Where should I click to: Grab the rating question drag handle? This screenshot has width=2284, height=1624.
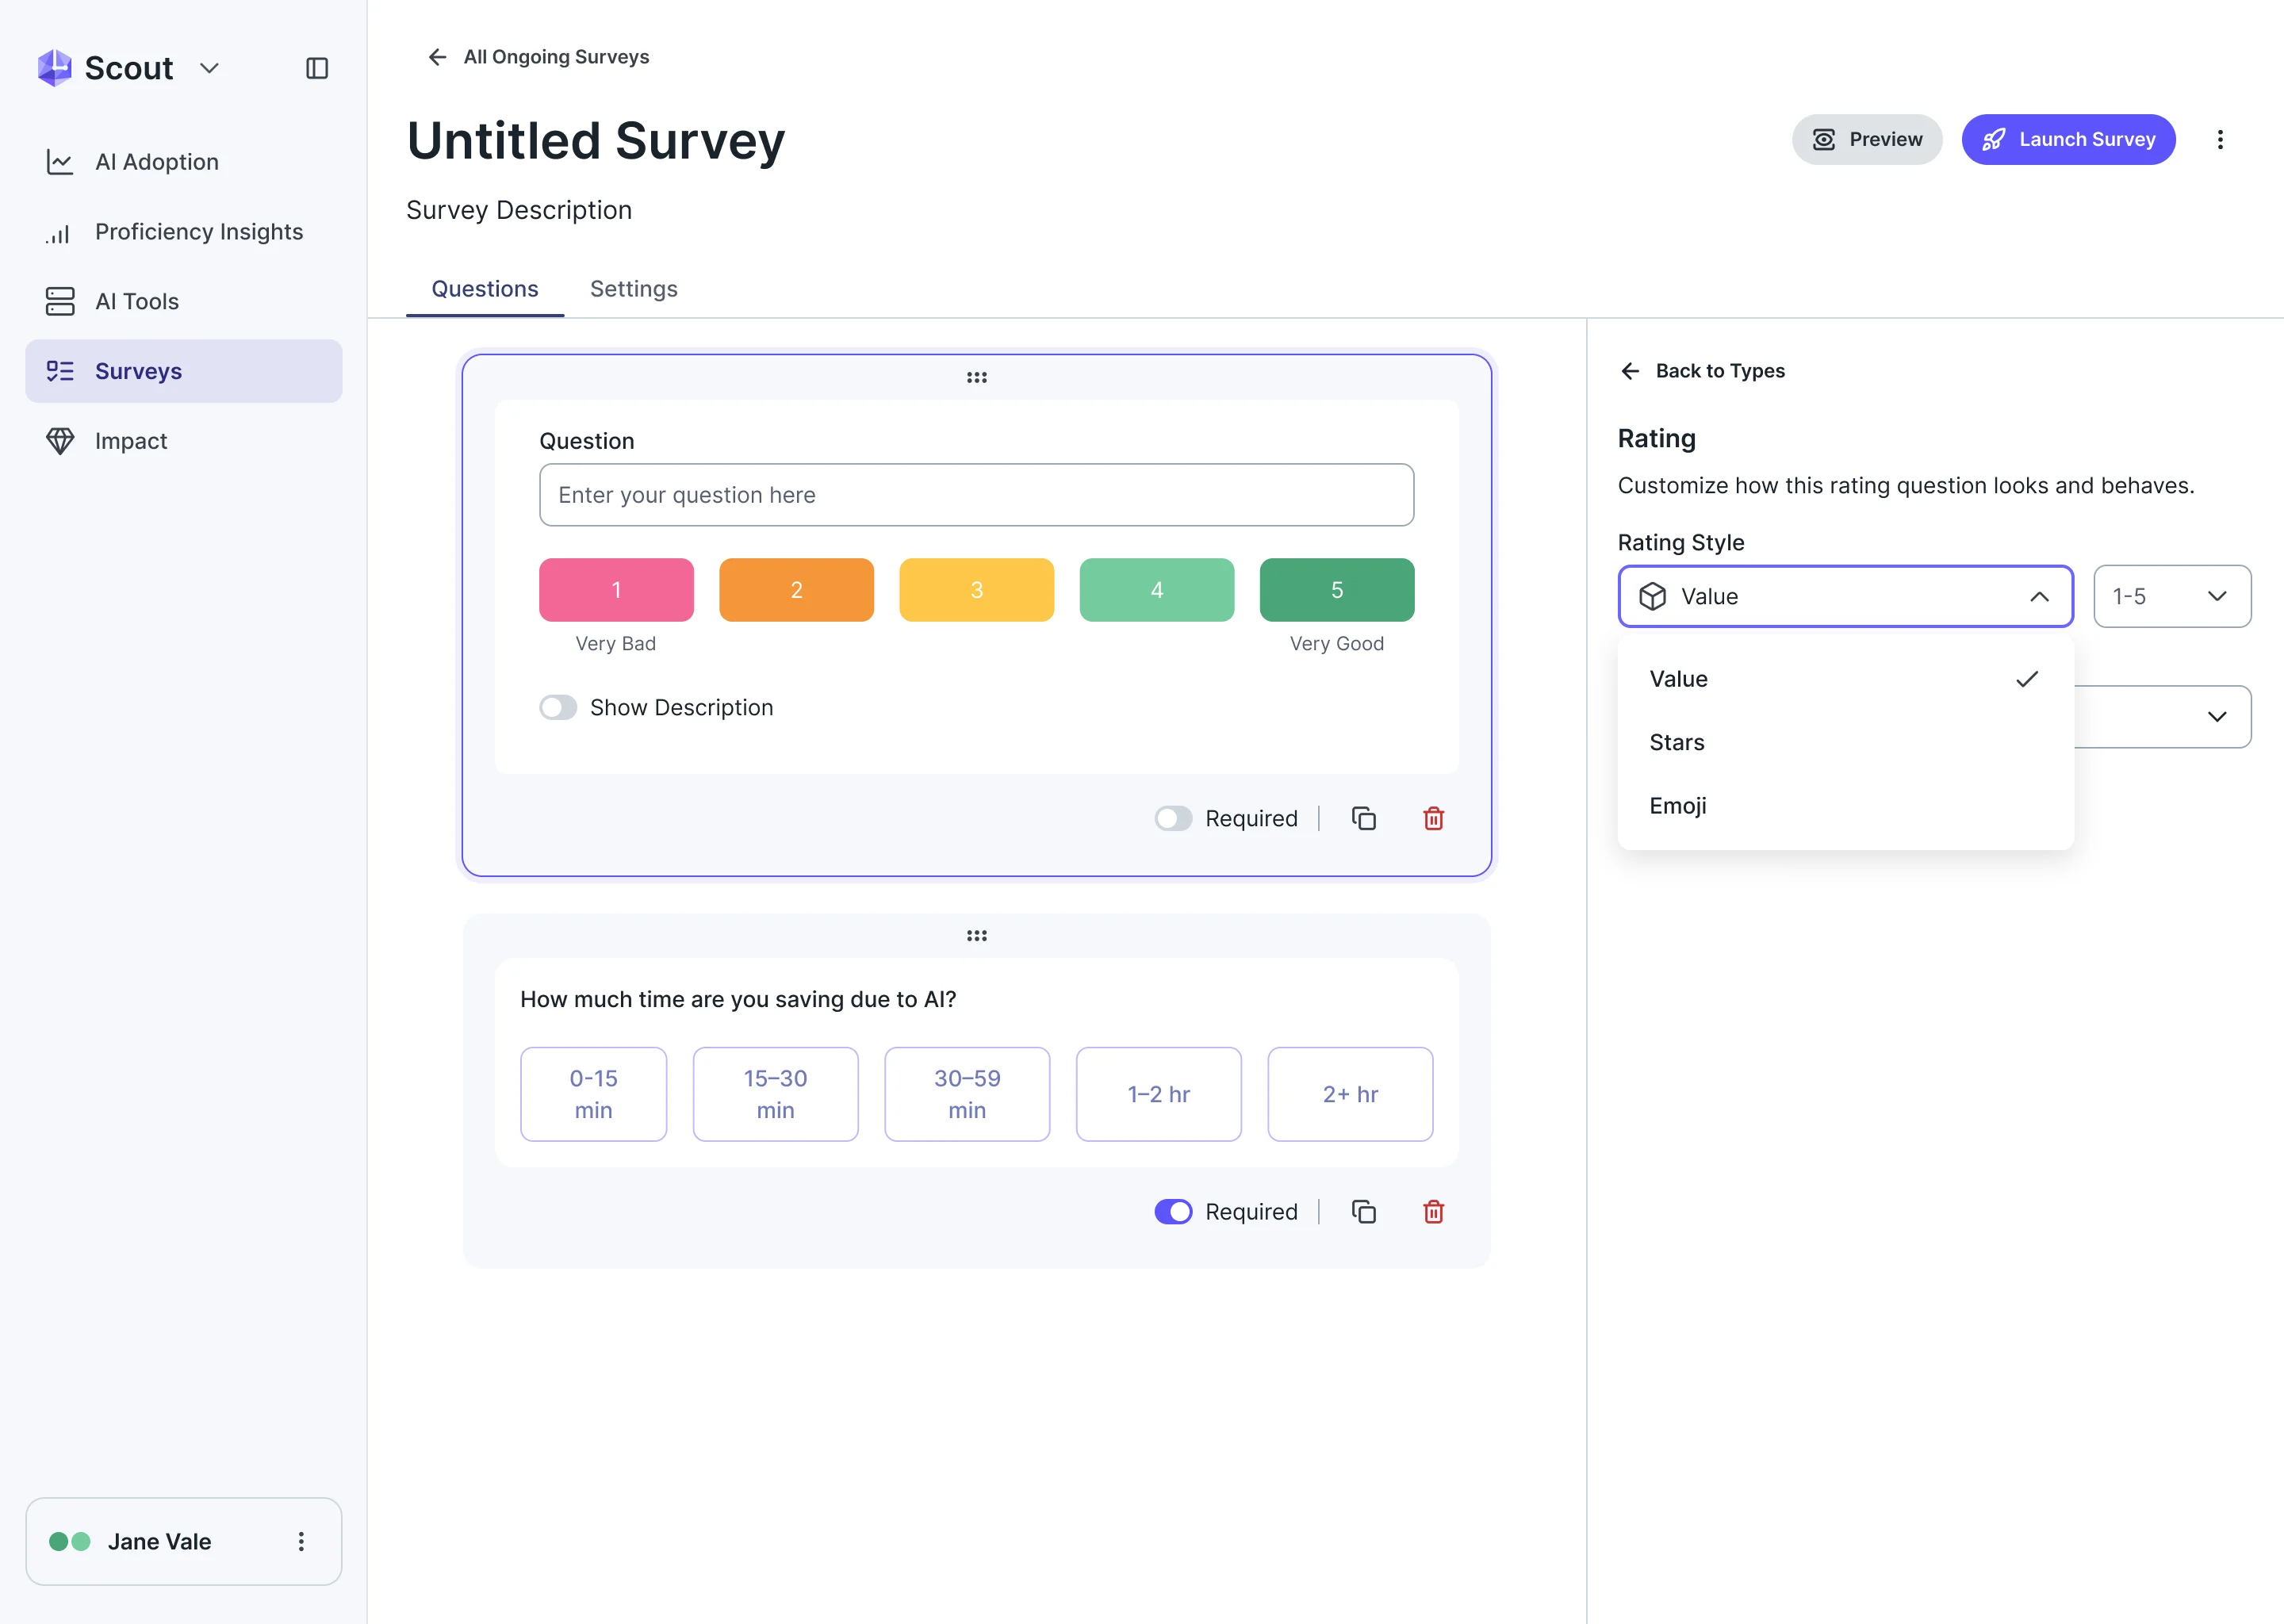976,378
